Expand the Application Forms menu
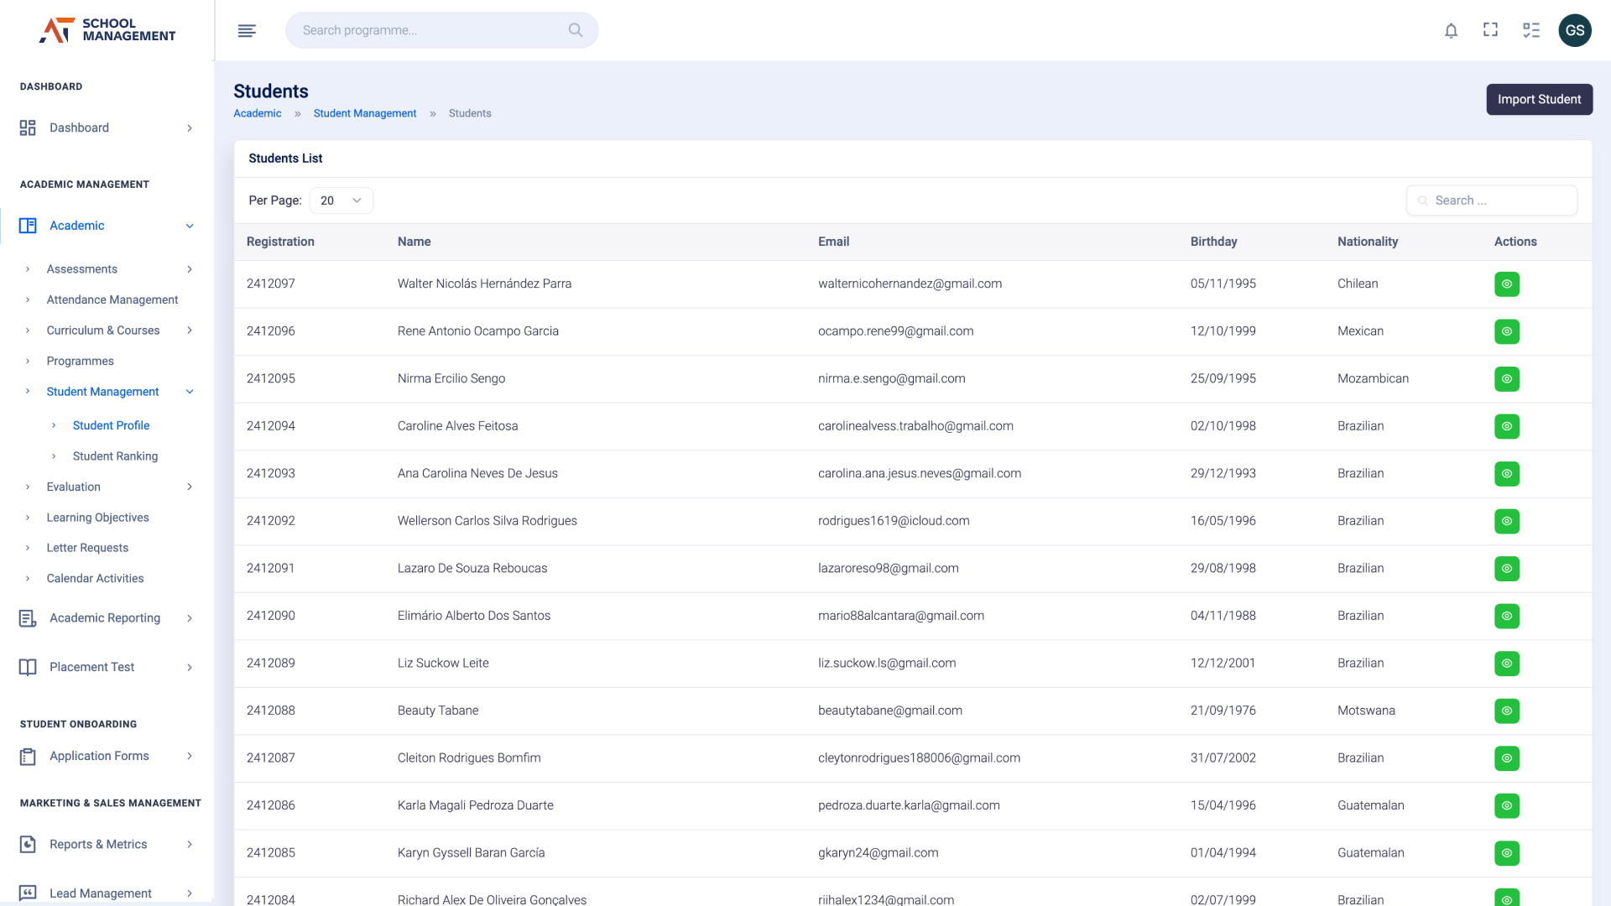The image size is (1611, 906). (x=190, y=756)
